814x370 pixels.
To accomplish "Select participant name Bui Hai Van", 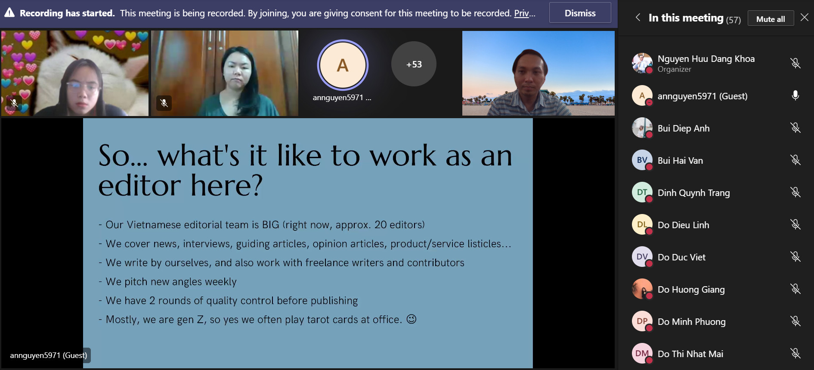I will point(680,161).
